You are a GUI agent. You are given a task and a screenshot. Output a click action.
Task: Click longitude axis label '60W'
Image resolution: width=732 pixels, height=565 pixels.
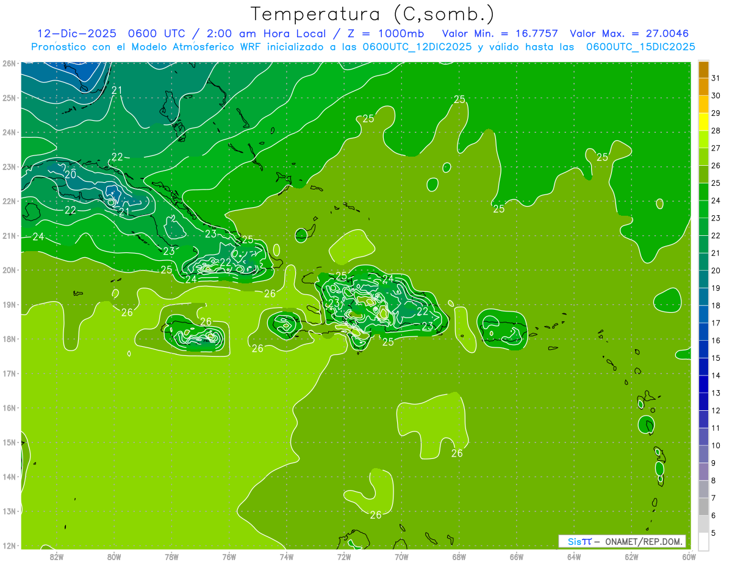pos(689,556)
